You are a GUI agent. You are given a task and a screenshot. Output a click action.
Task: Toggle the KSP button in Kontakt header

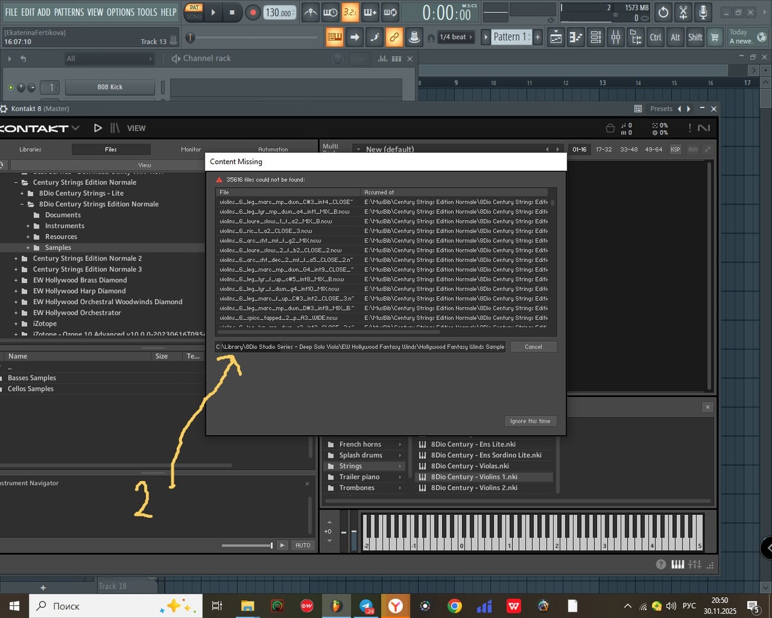click(x=675, y=149)
